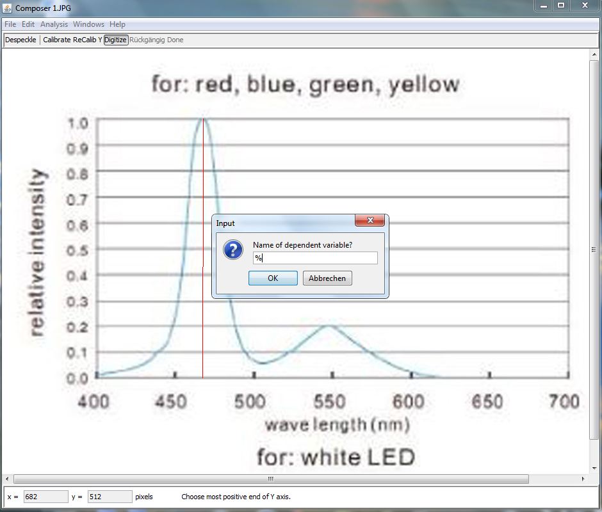Open the File menu
This screenshot has height=512, width=602.
click(x=11, y=24)
